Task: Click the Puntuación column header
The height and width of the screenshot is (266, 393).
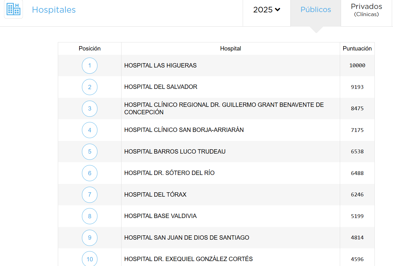Action: [357, 49]
